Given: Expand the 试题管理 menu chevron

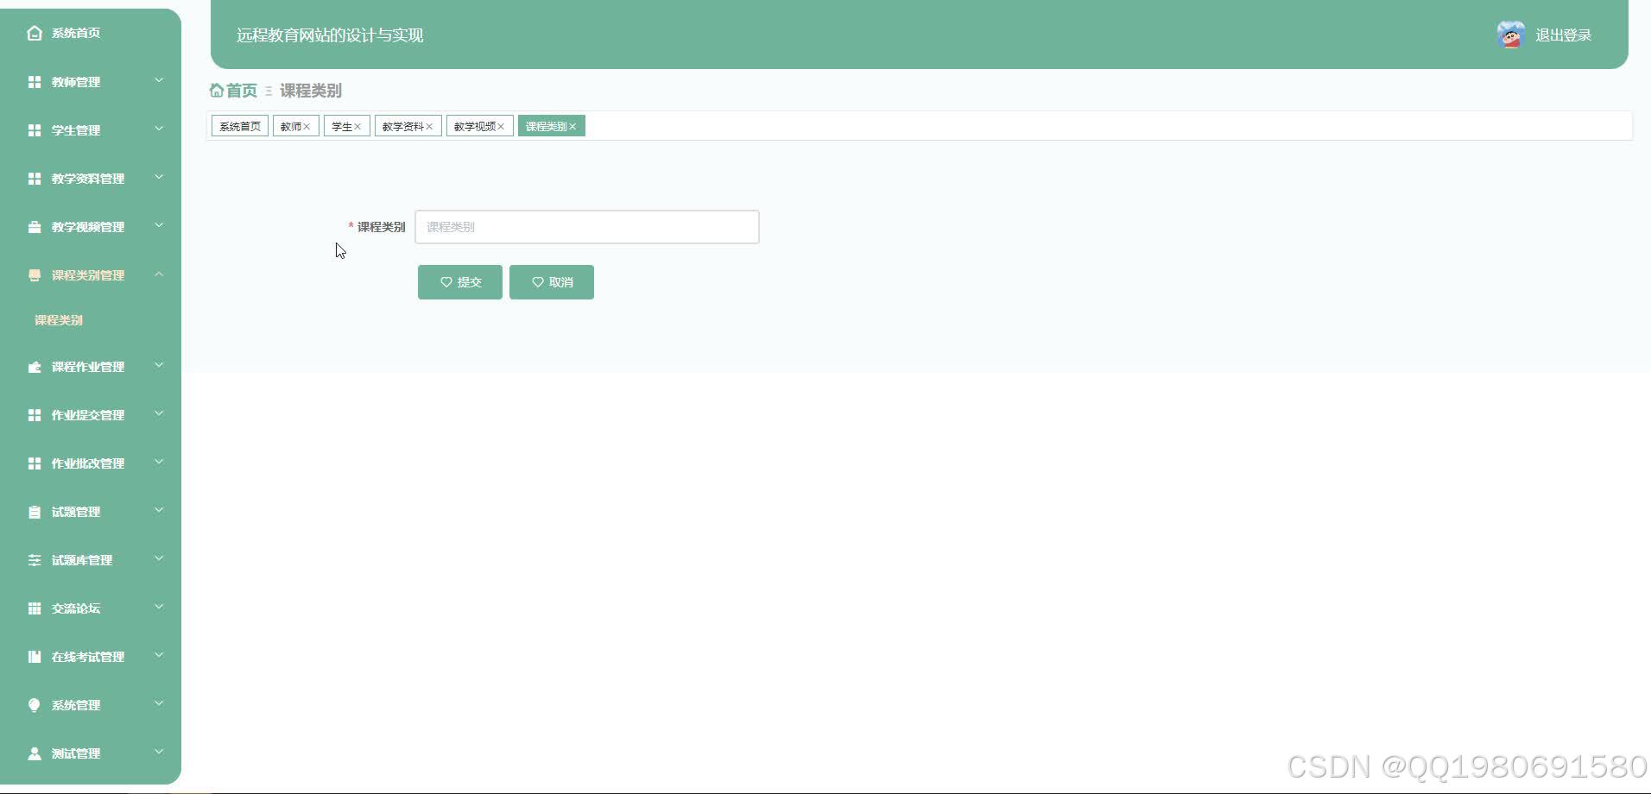Looking at the screenshot, I should click(159, 510).
